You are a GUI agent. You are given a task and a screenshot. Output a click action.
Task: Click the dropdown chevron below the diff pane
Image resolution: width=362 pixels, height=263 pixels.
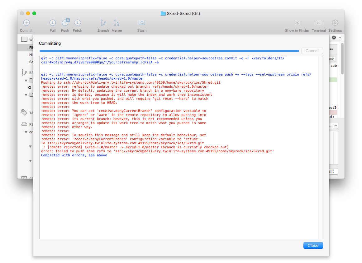pos(336,126)
